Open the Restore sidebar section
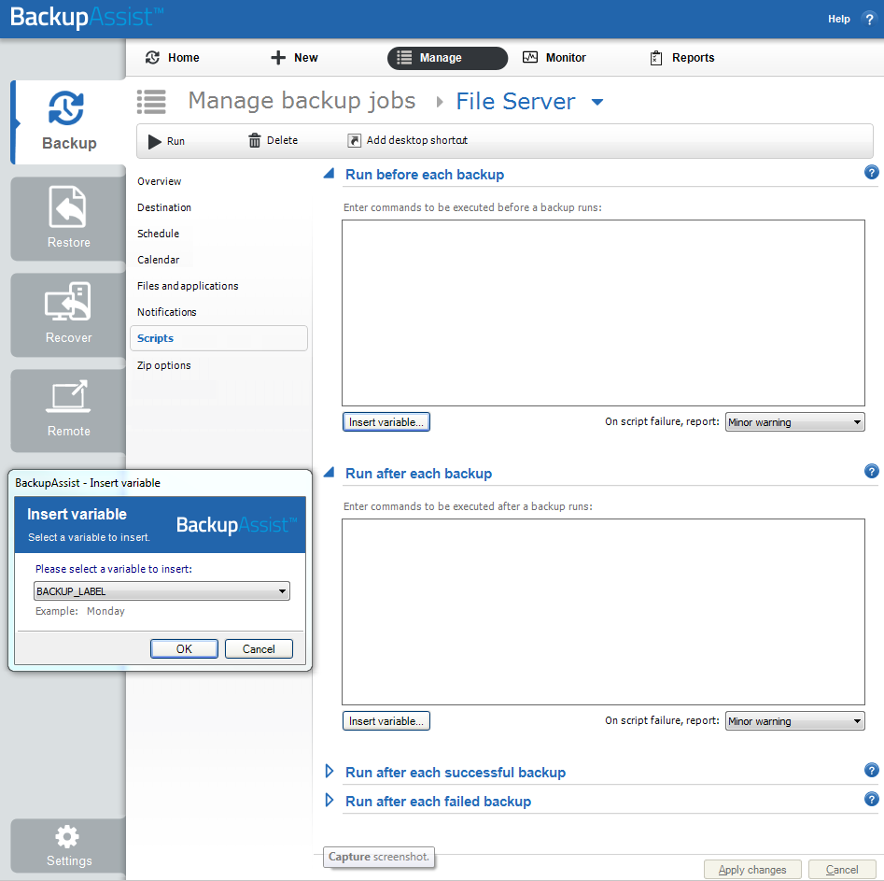The image size is (884, 881). (x=69, y=218)
